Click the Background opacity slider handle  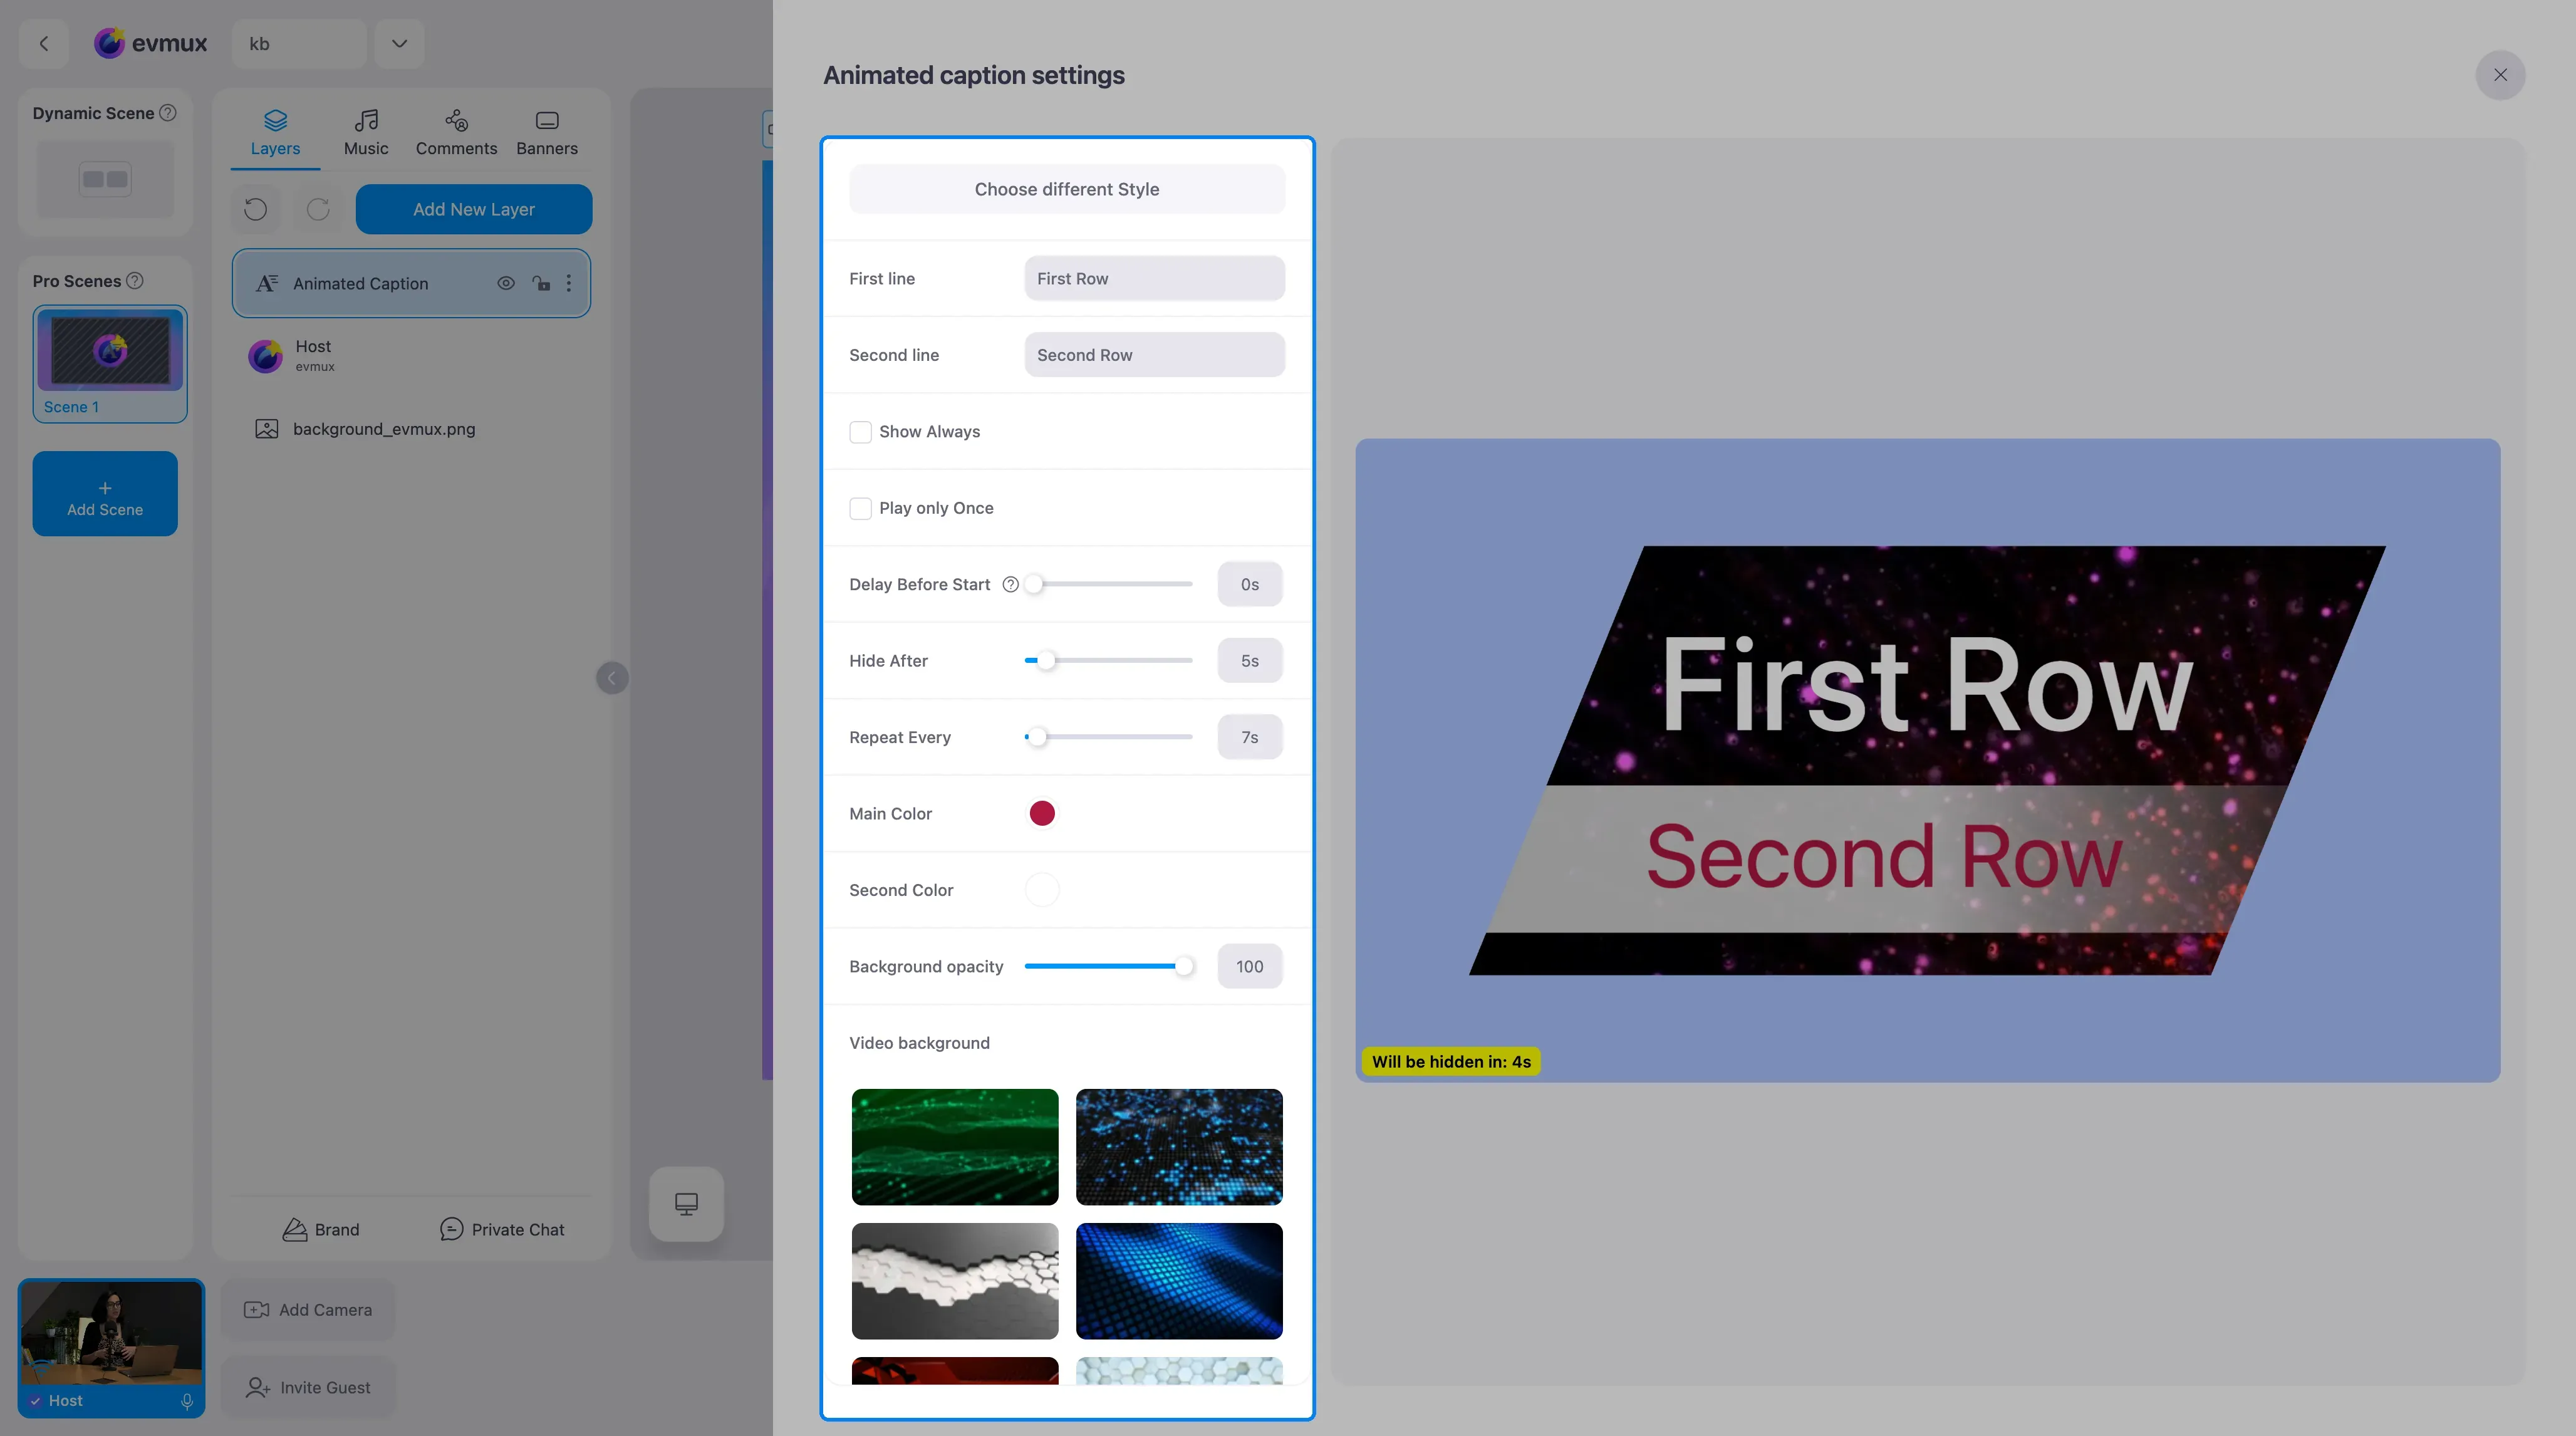point(1184,967)
